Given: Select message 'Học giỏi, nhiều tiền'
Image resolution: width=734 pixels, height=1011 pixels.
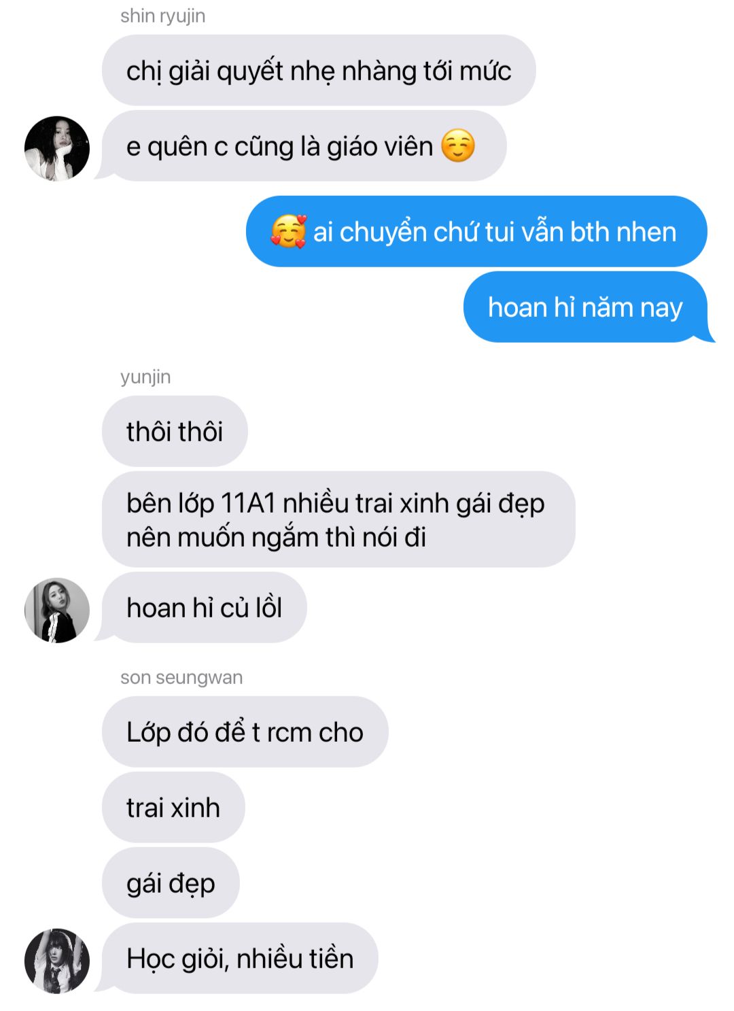Looking at the screenshot, I should tap(239, 958).
